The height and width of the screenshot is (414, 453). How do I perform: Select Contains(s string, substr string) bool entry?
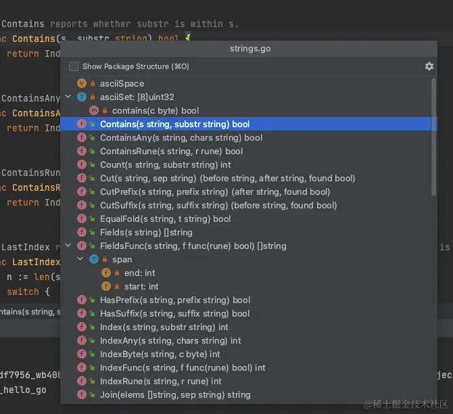click(174, 124)
